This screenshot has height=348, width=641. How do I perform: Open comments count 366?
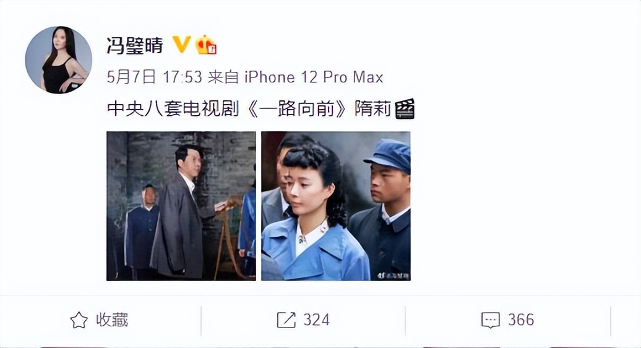pyautogui.click(x=521, y=320)
